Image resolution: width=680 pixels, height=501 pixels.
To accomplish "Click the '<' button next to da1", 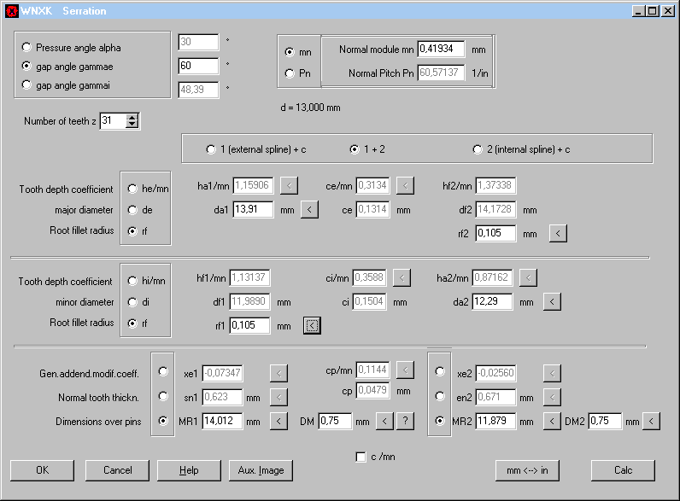I will pyautogui.click(x=310, y=209).
